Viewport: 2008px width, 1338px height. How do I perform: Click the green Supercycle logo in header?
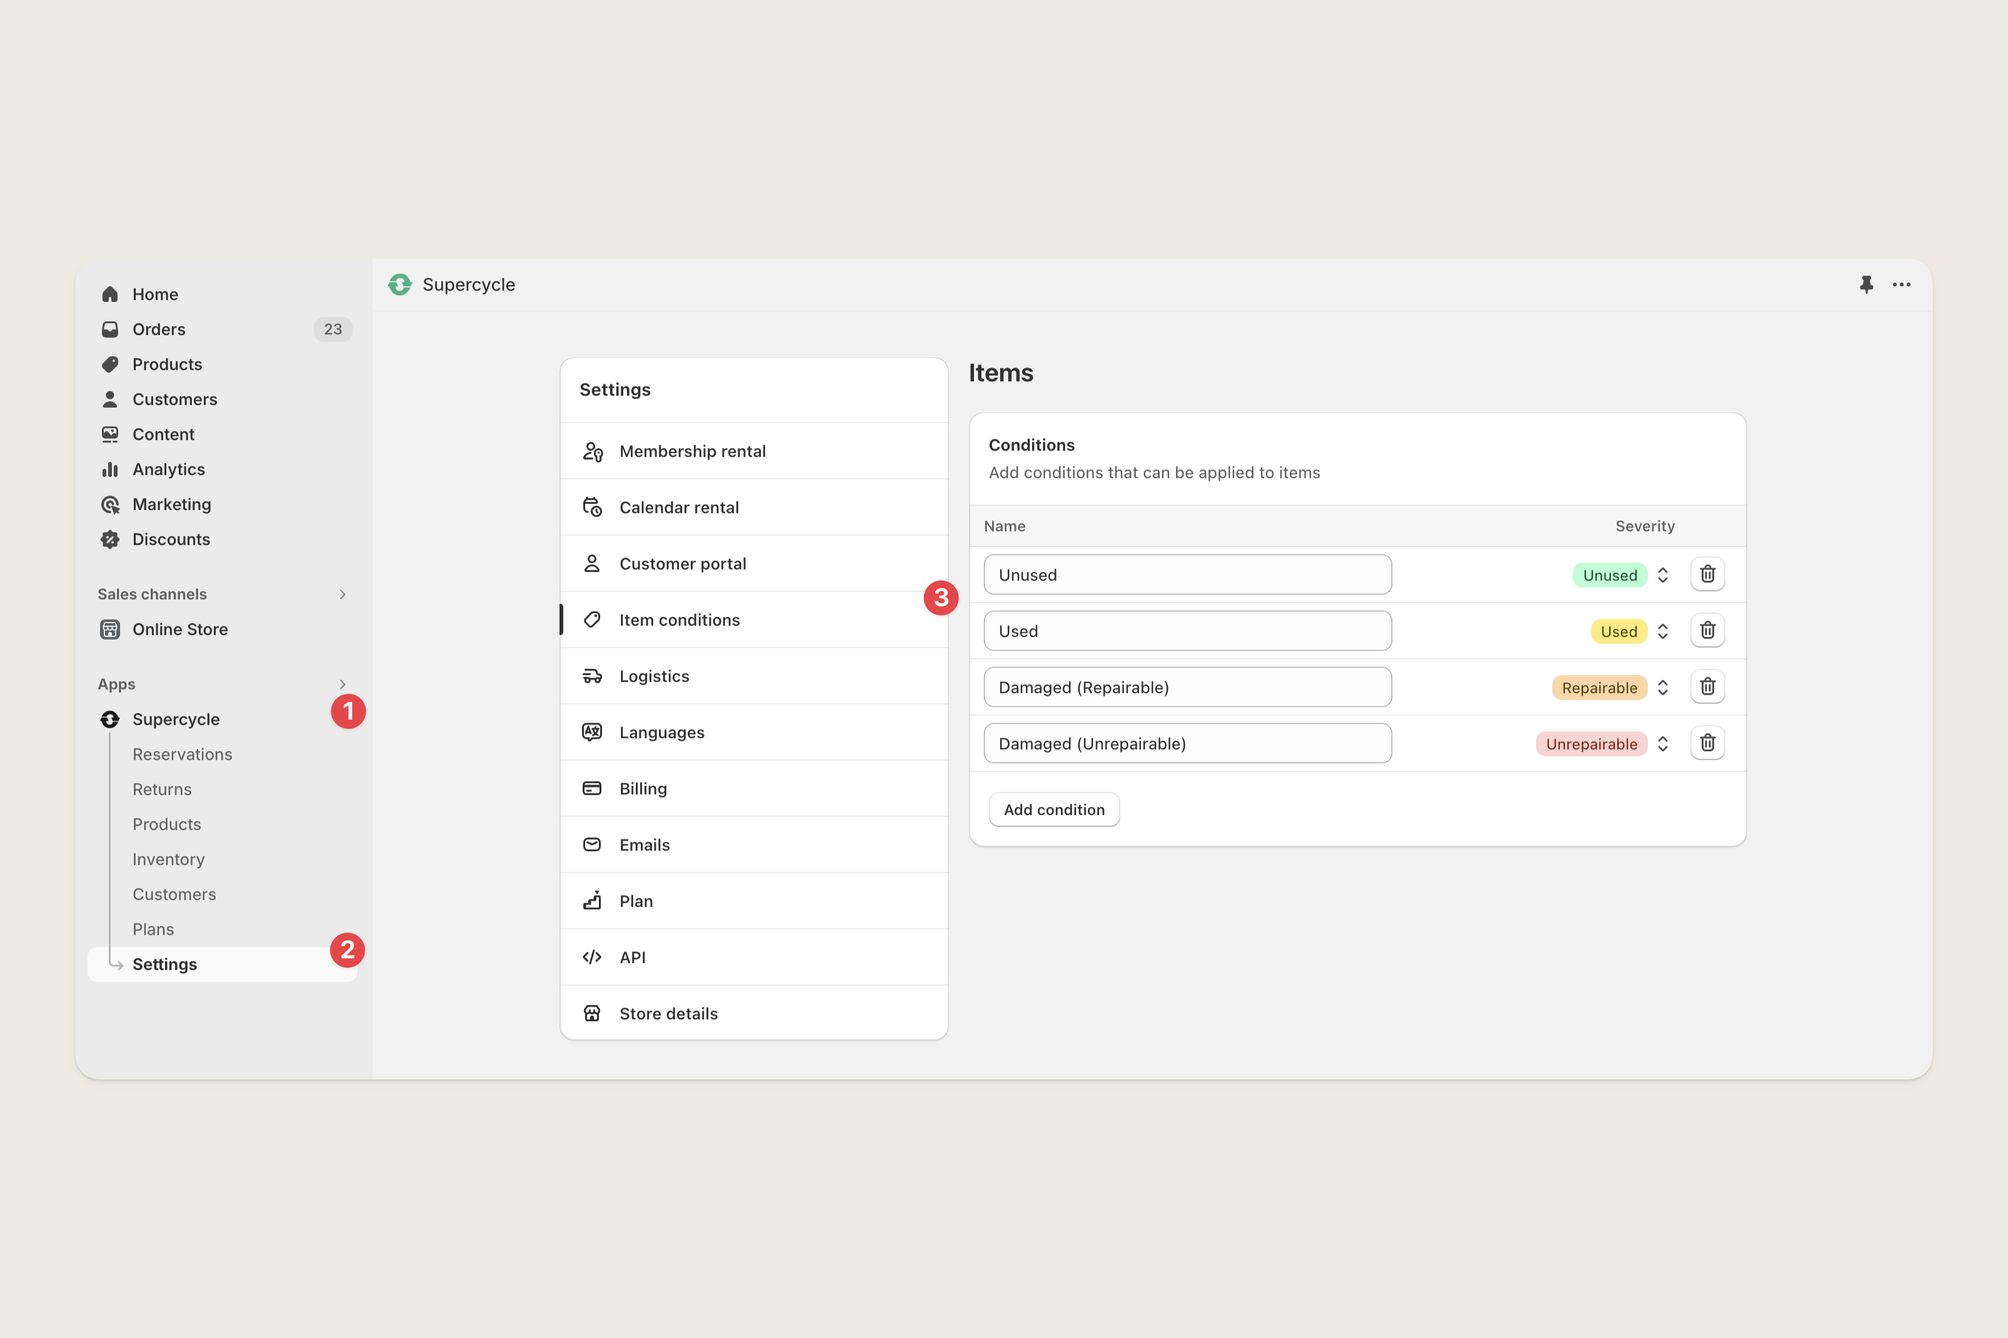point(399,284)
